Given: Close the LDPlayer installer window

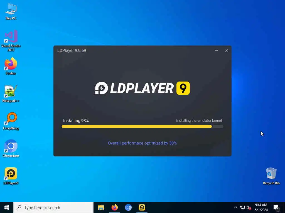Looking at the screenshot, I should tap(227, 50).
